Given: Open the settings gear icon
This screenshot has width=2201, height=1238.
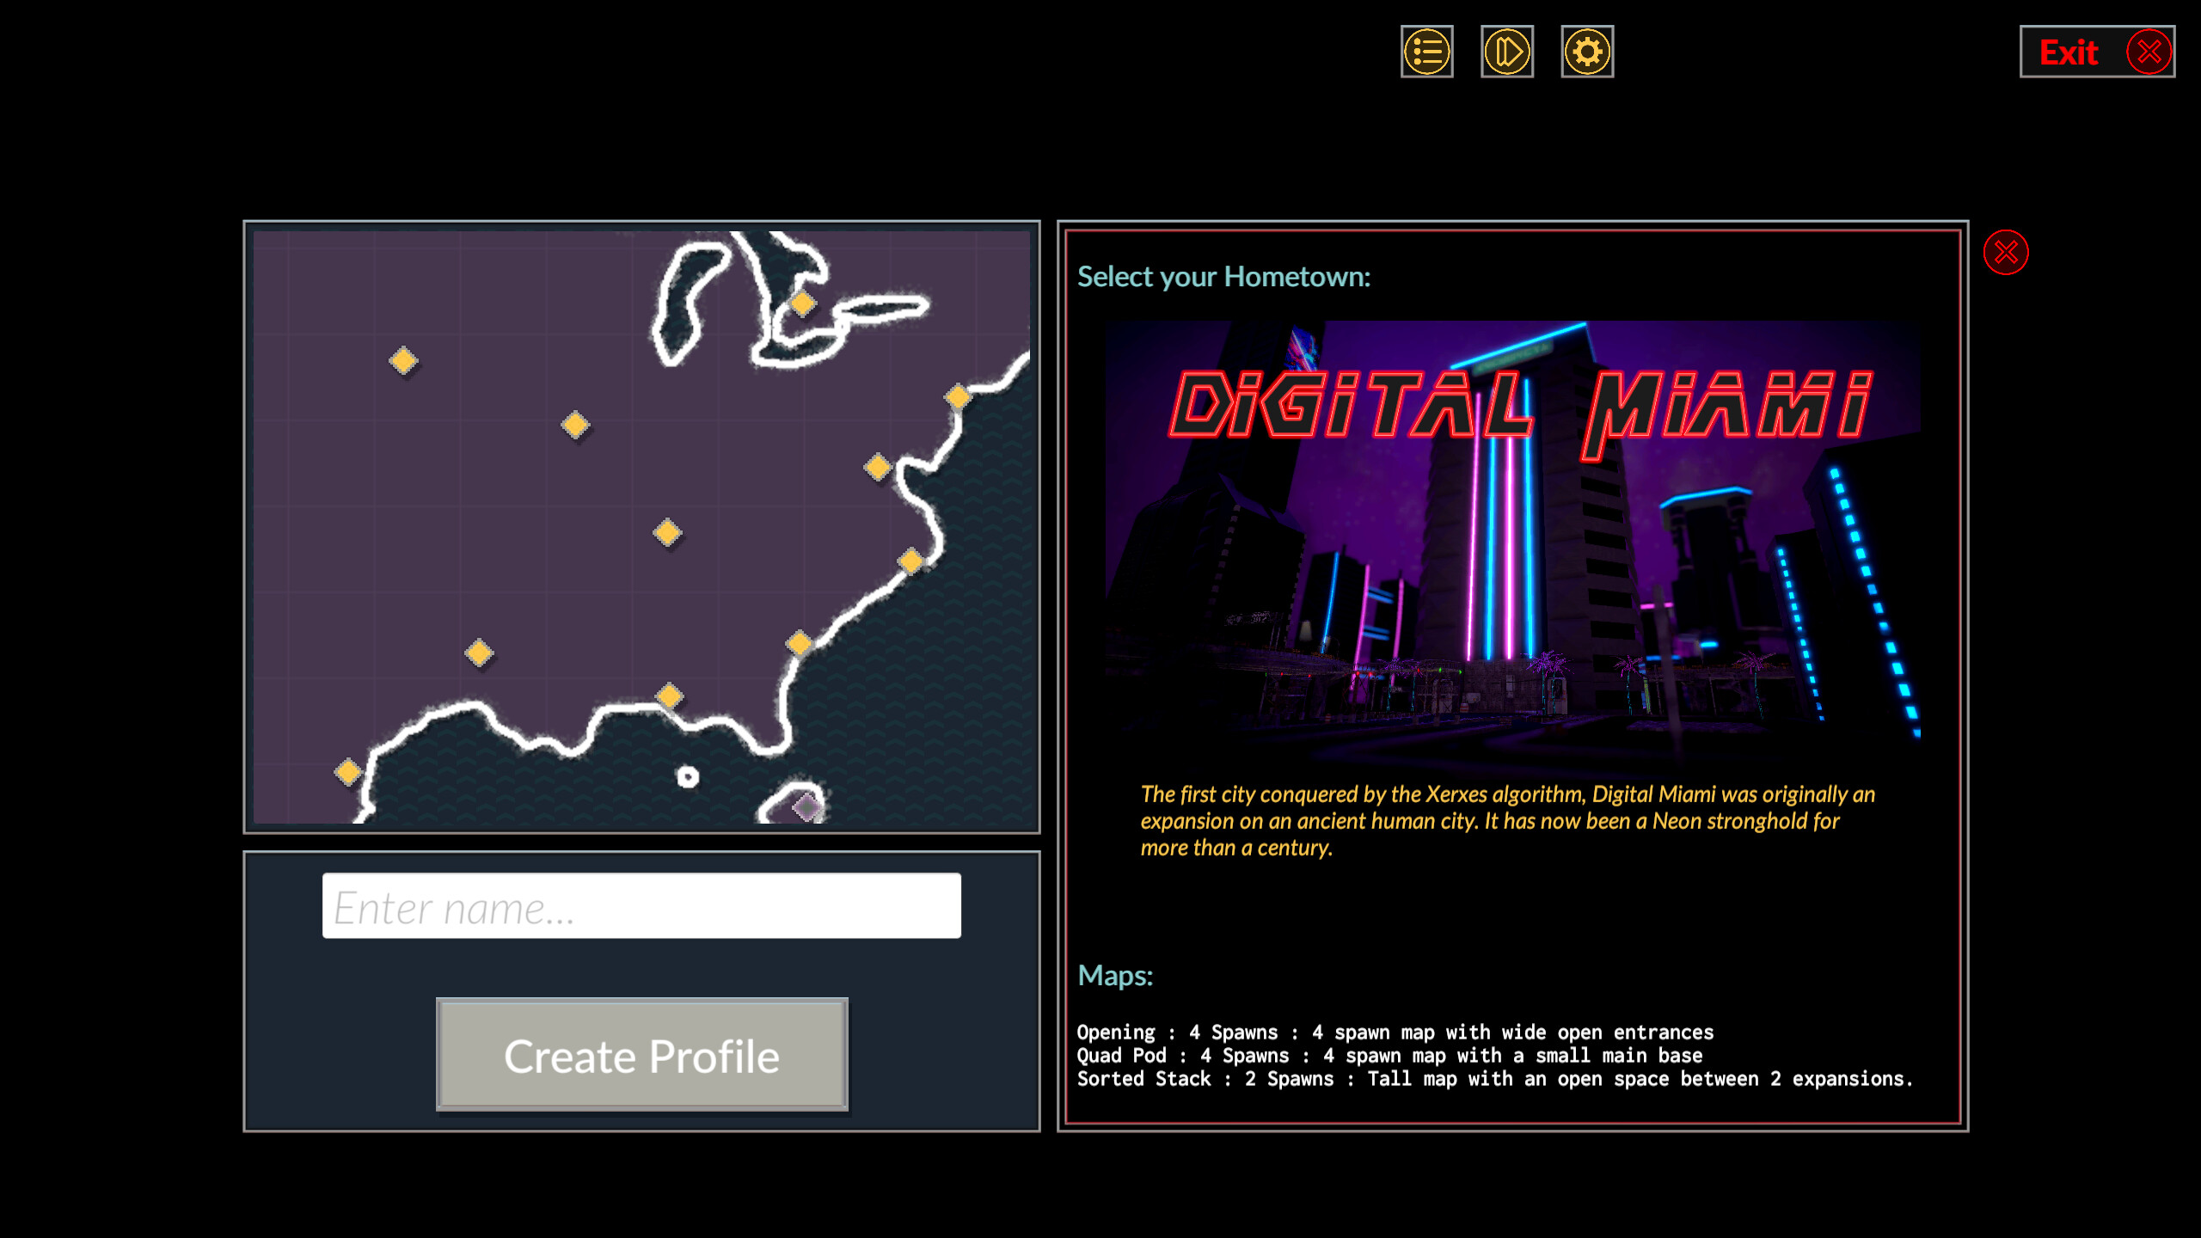Looking at the screenshot, I should (x=1587, y=52).
